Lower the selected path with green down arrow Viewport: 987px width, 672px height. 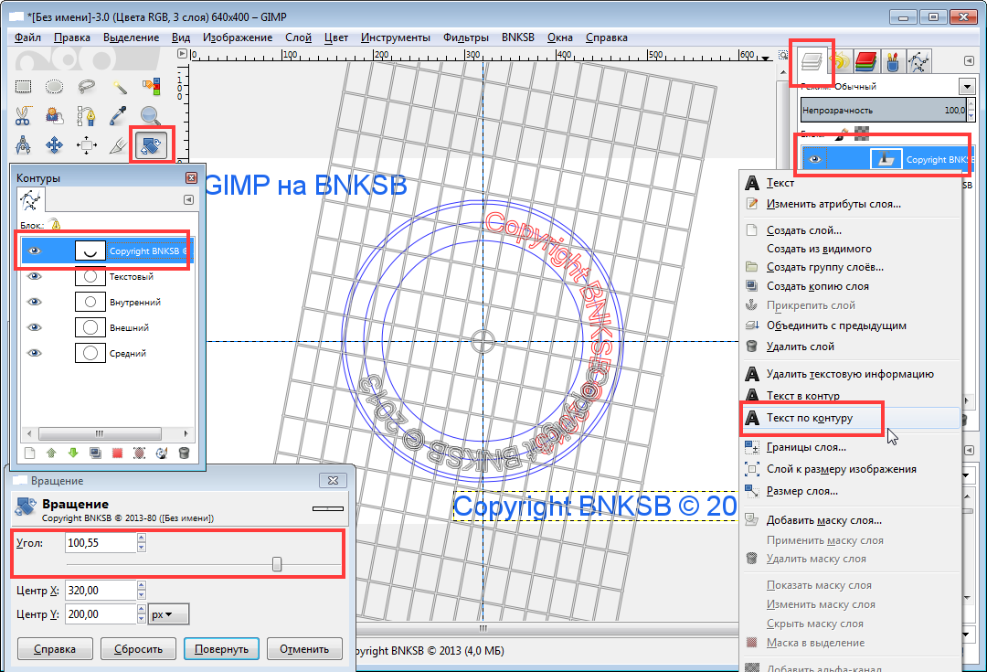(73, 453)
